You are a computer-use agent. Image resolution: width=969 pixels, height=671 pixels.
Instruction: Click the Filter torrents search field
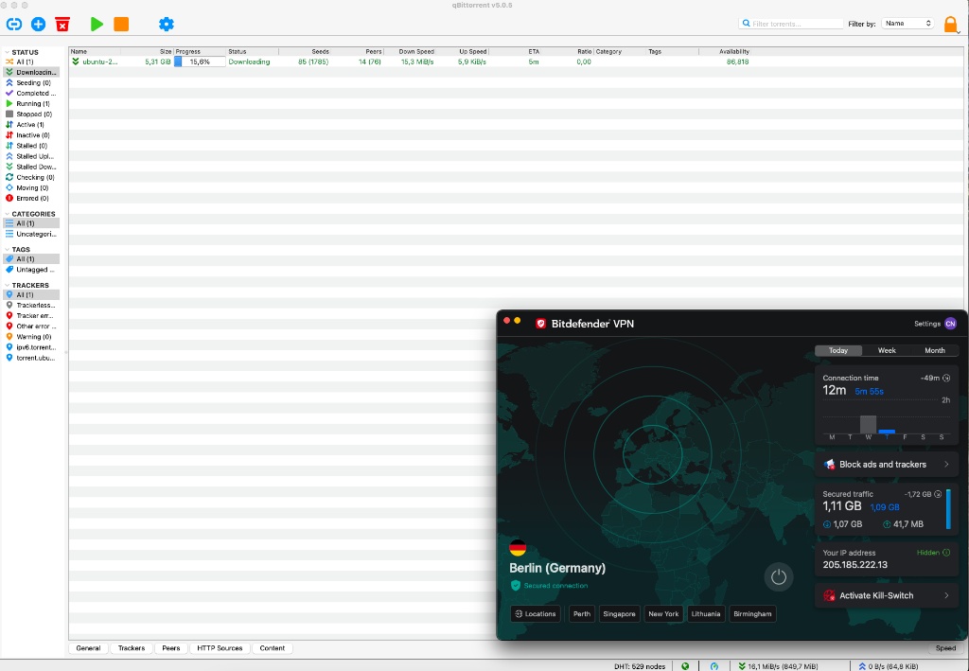(x=791, y=24)
